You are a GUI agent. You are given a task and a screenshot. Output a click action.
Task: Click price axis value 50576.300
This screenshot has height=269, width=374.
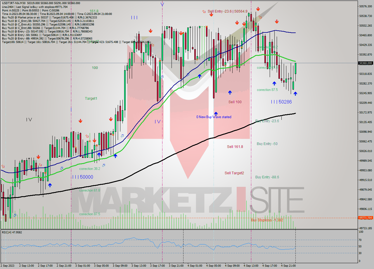click(x=366, y=6)
